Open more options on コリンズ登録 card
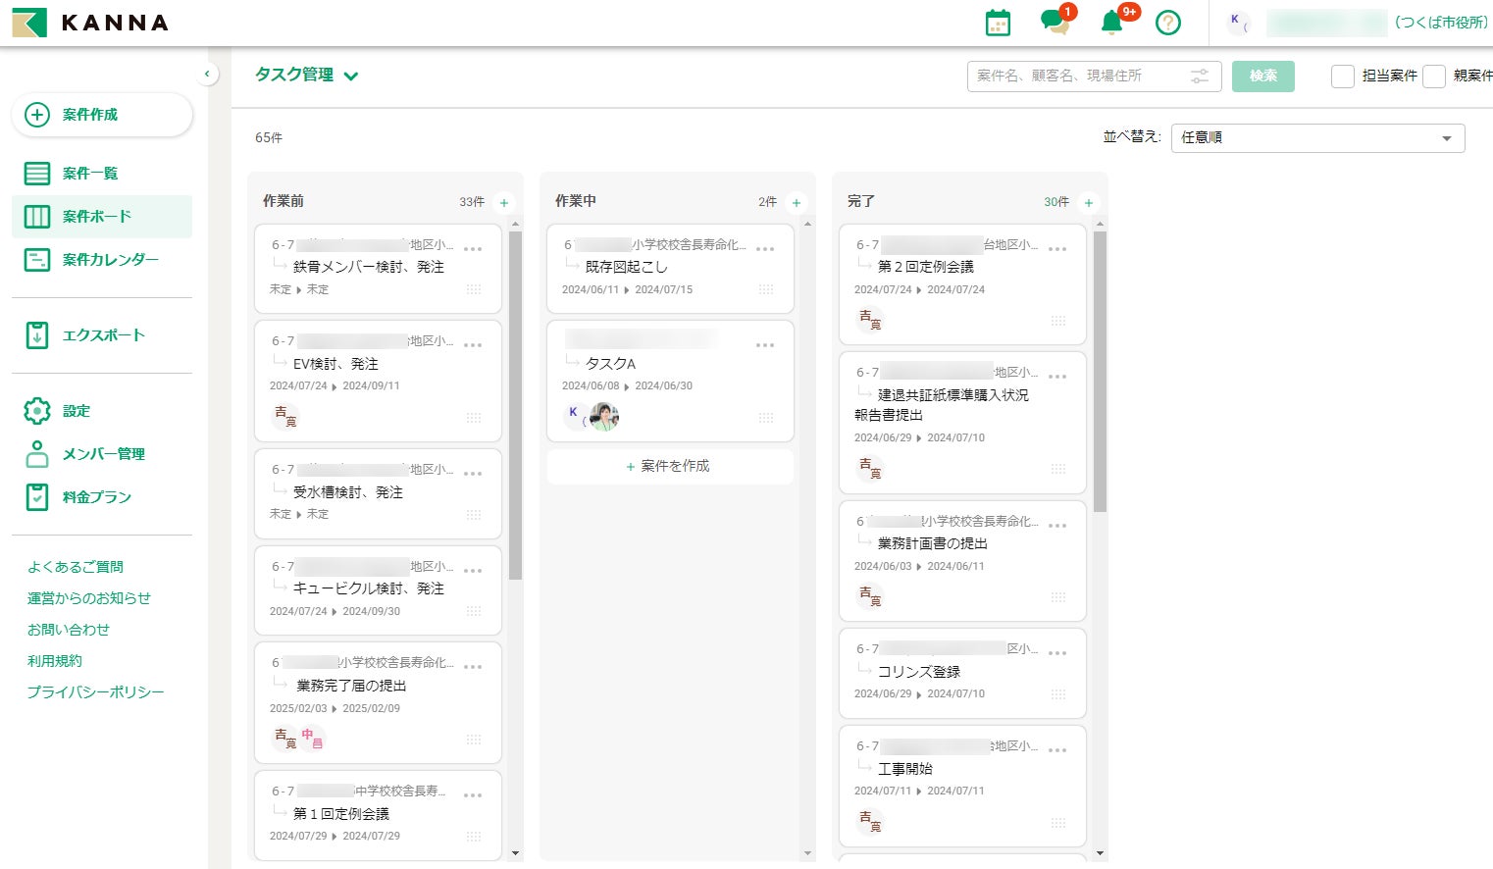The image size is (1493, 869). (x=1057, y=653)
